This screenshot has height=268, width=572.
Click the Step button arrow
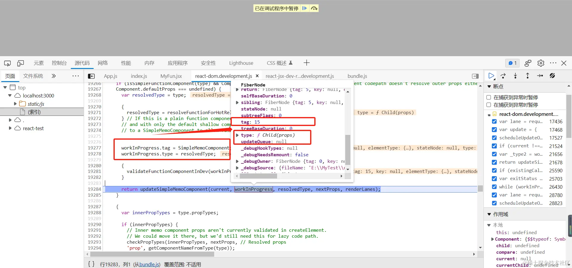(x=540, y=76)
